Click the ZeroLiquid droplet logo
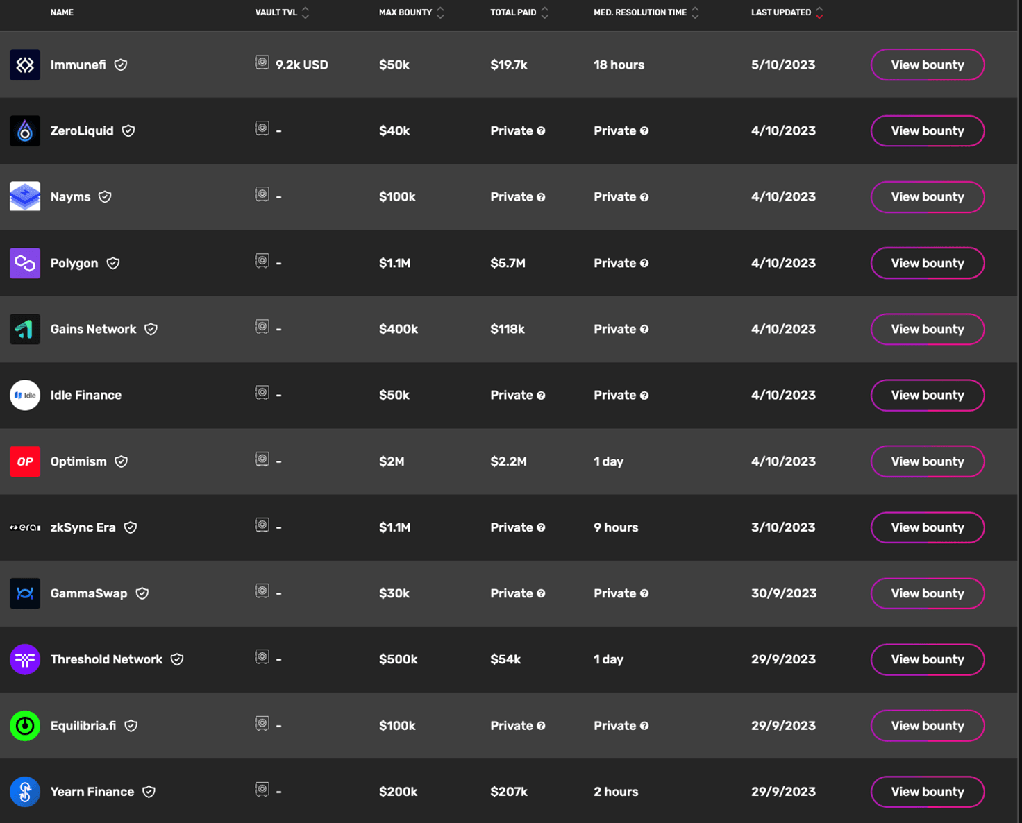 tap(25, 130)
